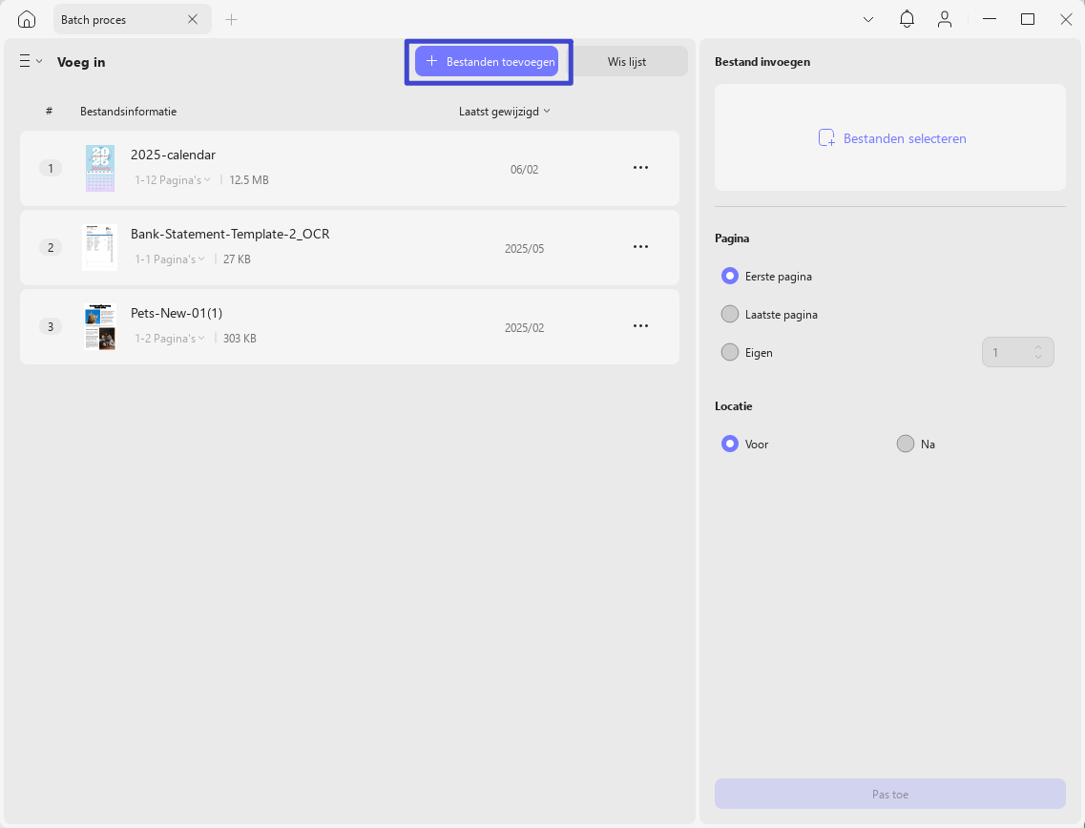This screenshot has width=1085, height=828.
Task: Click the 12.5 MB file size
Action: pyautogui.click(x=249, y=180)
